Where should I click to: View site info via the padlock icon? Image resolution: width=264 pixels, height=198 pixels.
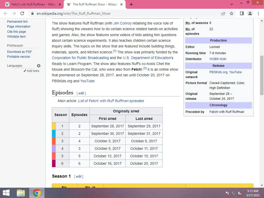(x=32, y=13)
